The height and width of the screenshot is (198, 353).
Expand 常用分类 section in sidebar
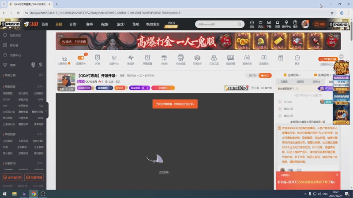pyautogui.click(x=41, y=75)
